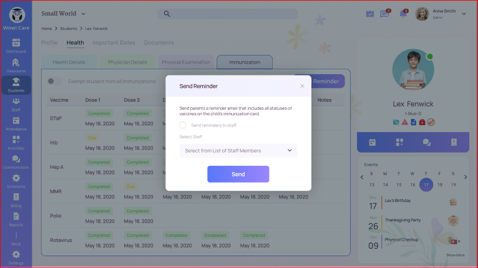Screen dimensions: 478x268
Task: Go to next week in calendar
Action: point(465,177)
